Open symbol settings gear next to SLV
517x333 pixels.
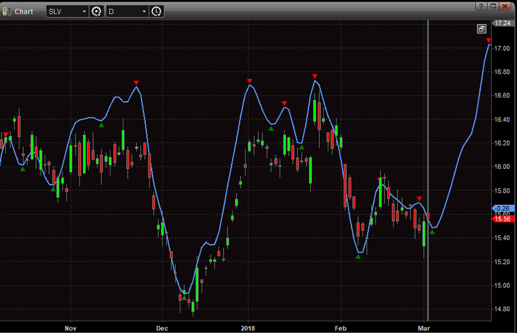click(96, 11)
